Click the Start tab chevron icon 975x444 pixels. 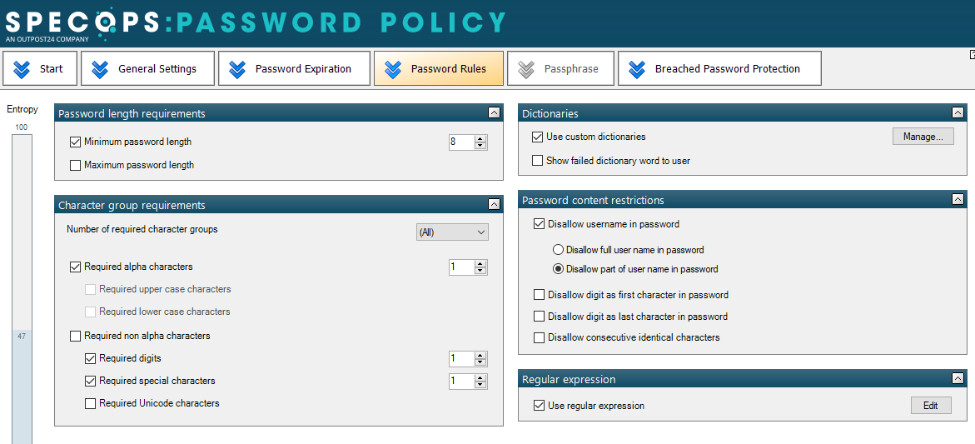[22, 69]
